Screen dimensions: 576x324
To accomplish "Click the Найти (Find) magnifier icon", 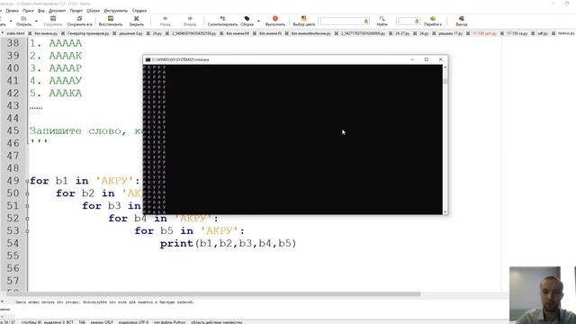I will (382, 18).
